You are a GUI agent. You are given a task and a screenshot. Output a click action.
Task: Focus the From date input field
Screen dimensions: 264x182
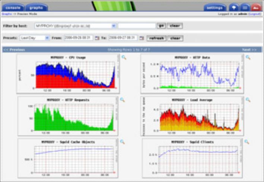pos(78,38)
